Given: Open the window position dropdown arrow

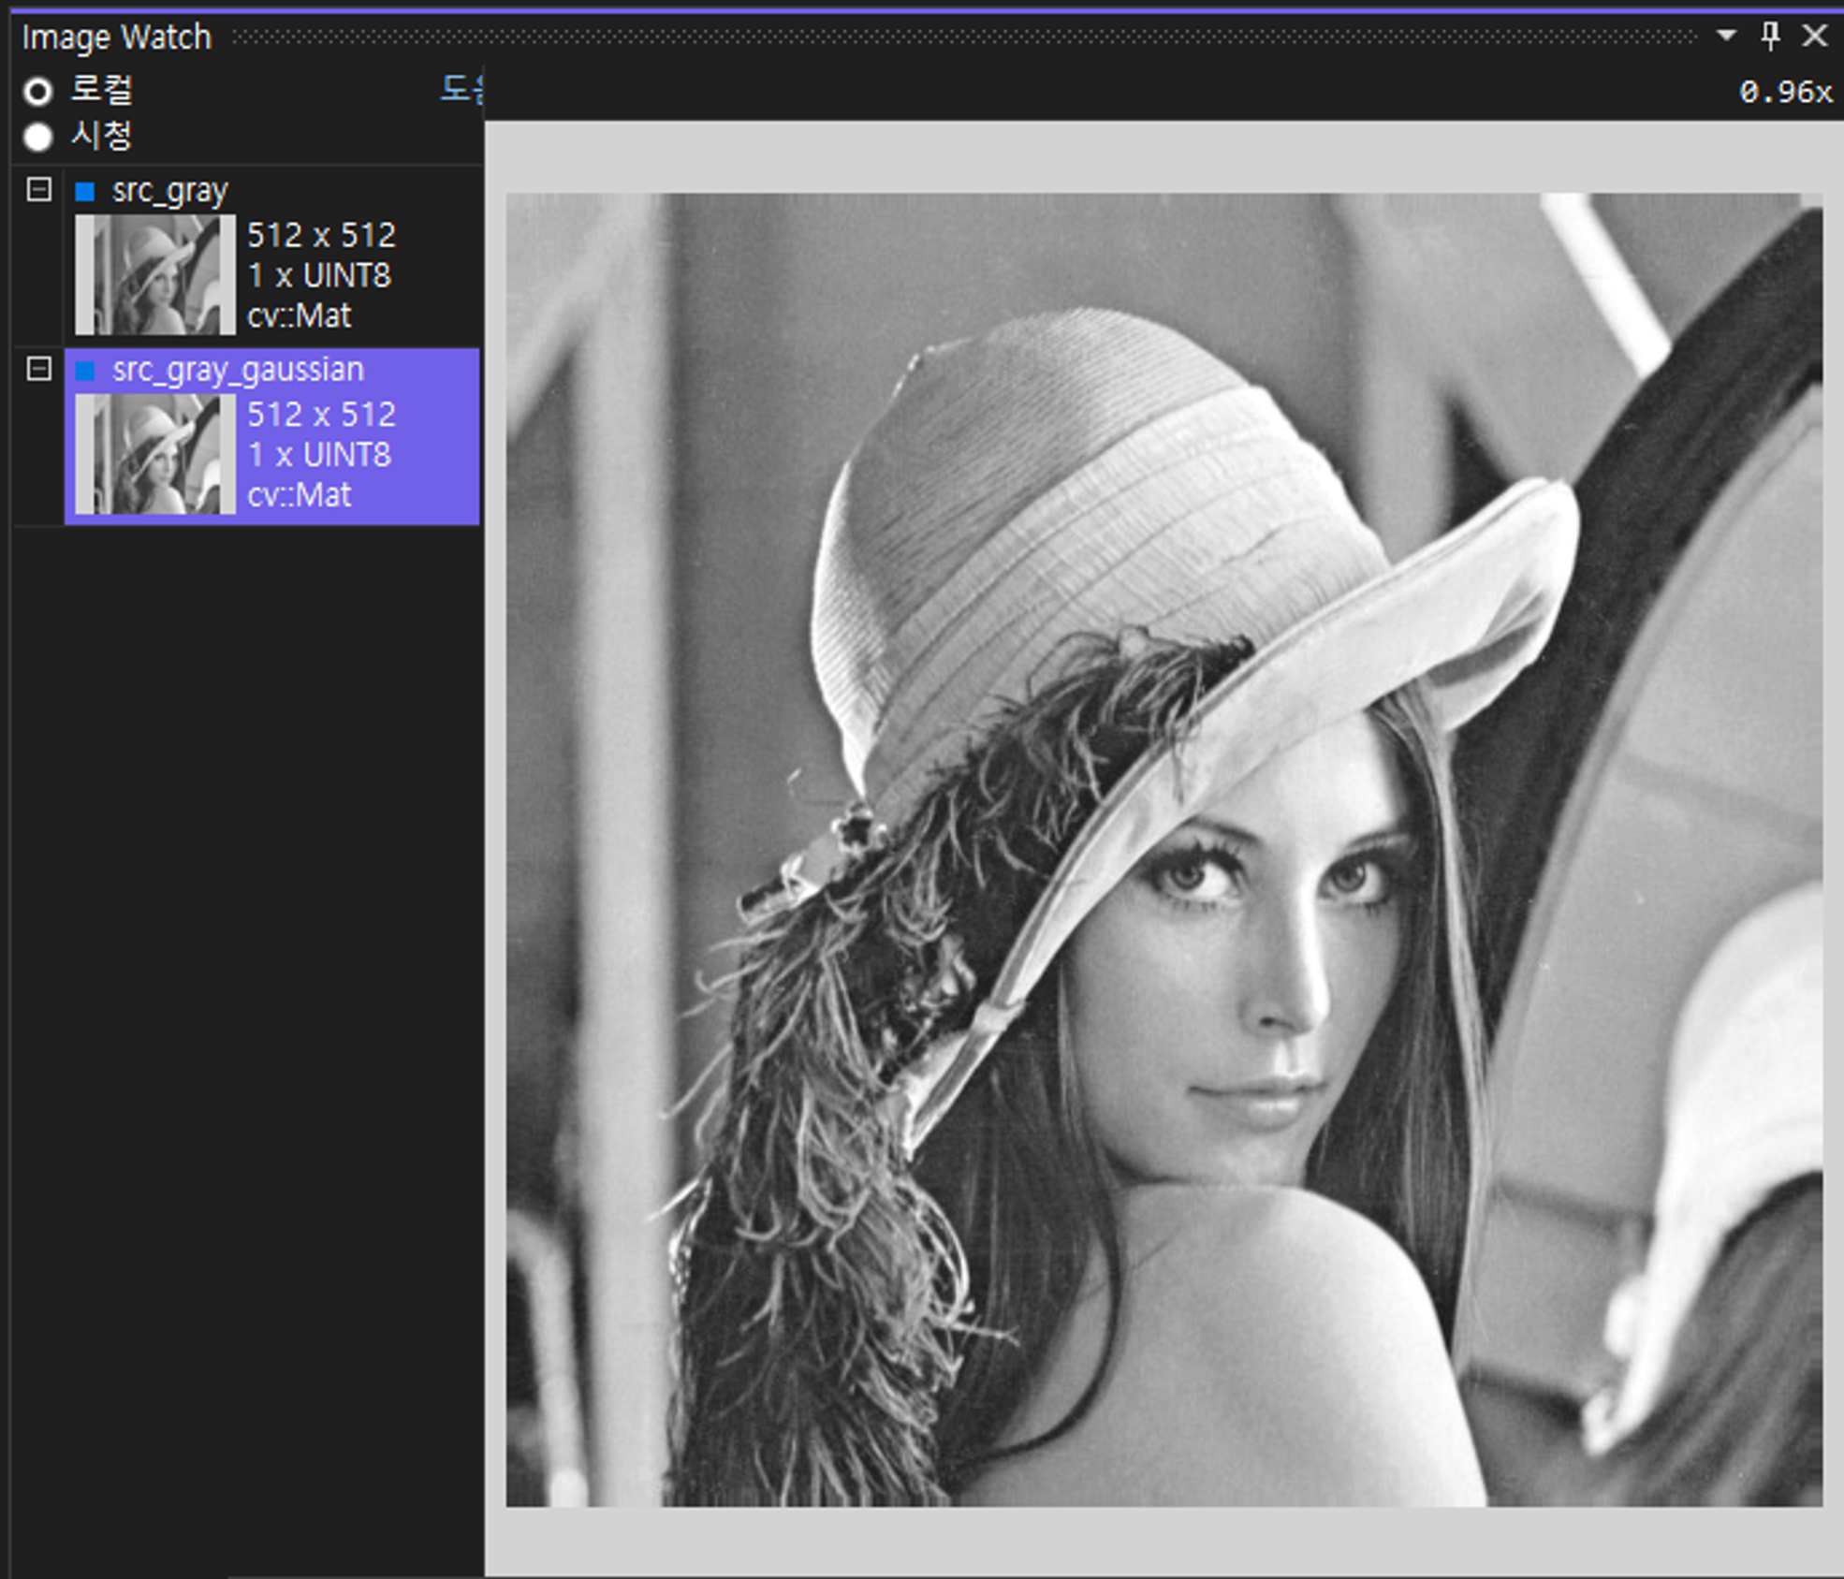Looking at the screenshot, I should tap(1726, 36).
